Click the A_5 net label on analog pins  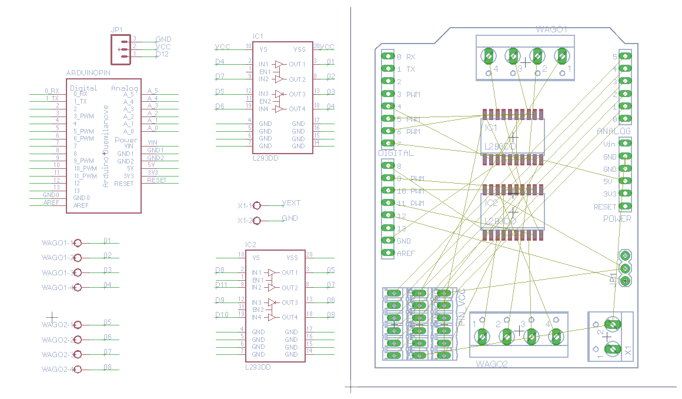click(x=153, y=91)
